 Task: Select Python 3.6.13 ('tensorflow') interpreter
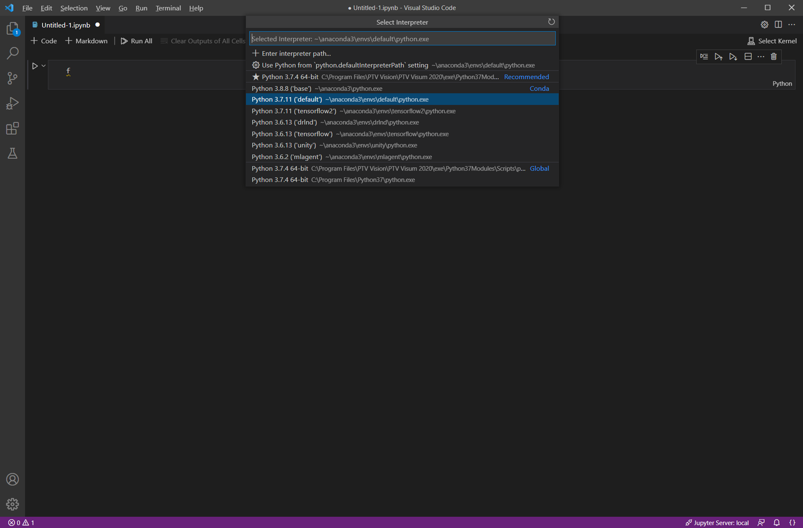pos(402,134)
